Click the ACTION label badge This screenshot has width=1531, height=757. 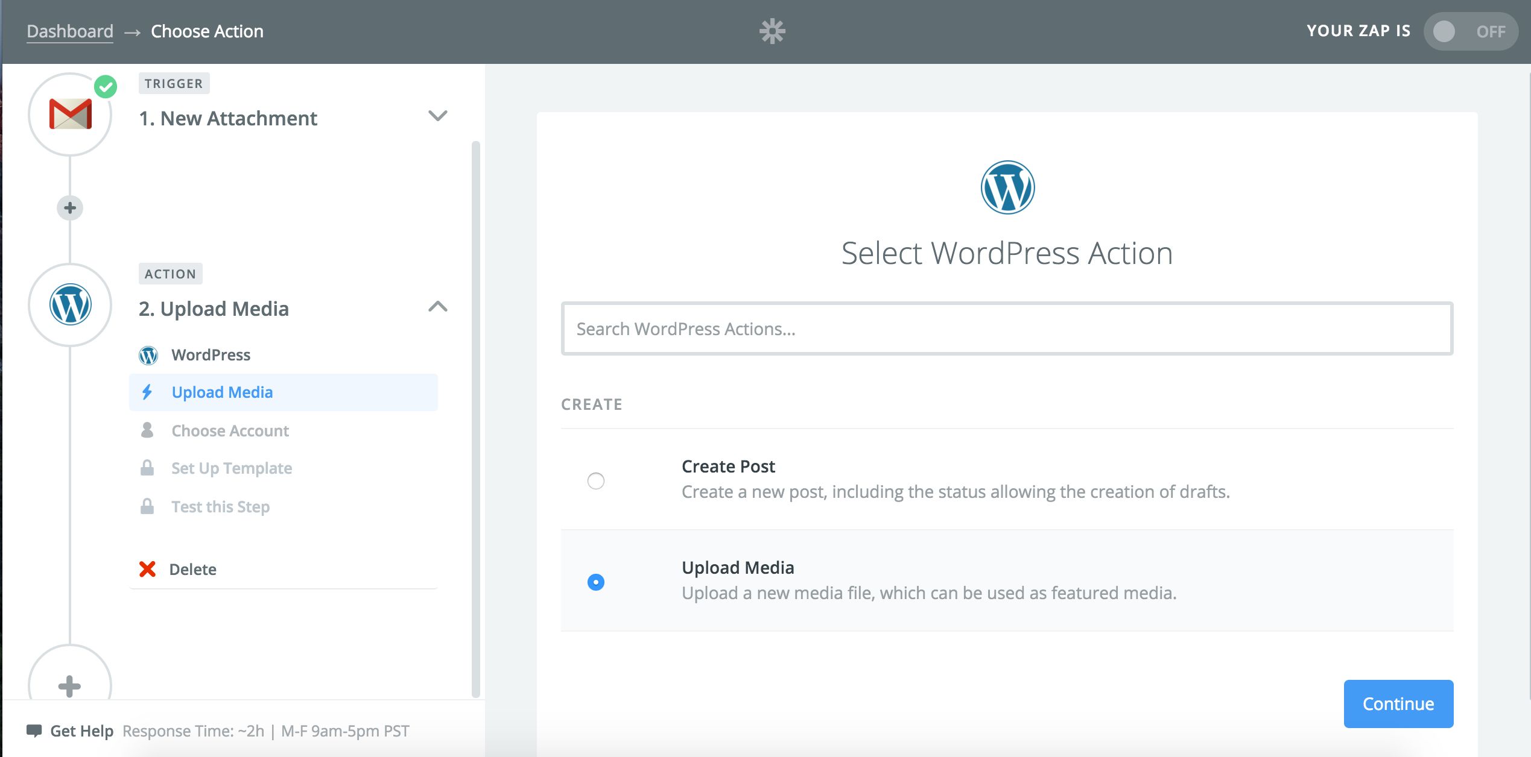point(170,274)
